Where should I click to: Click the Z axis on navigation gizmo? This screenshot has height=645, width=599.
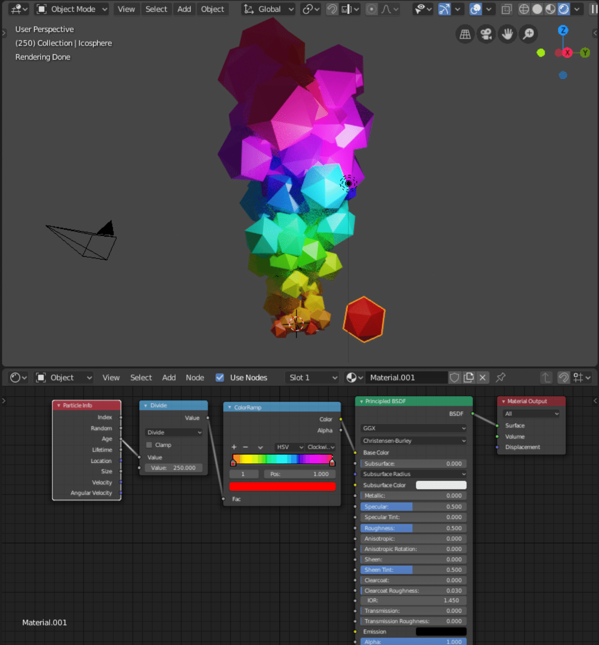click(x=563, y=30)
